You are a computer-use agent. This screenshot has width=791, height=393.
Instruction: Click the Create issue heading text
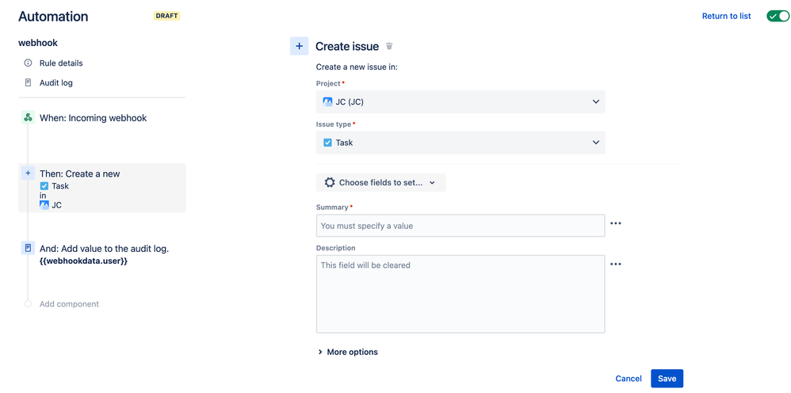tap(347, 47)
